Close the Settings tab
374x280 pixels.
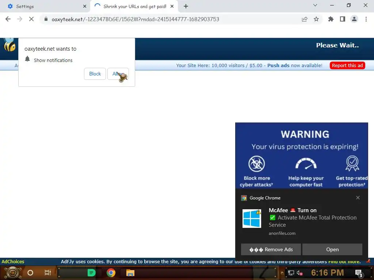(x=85, y=7)
